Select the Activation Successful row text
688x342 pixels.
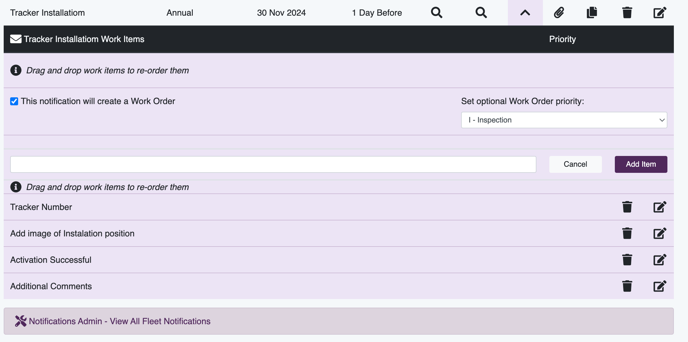[51, 260]
